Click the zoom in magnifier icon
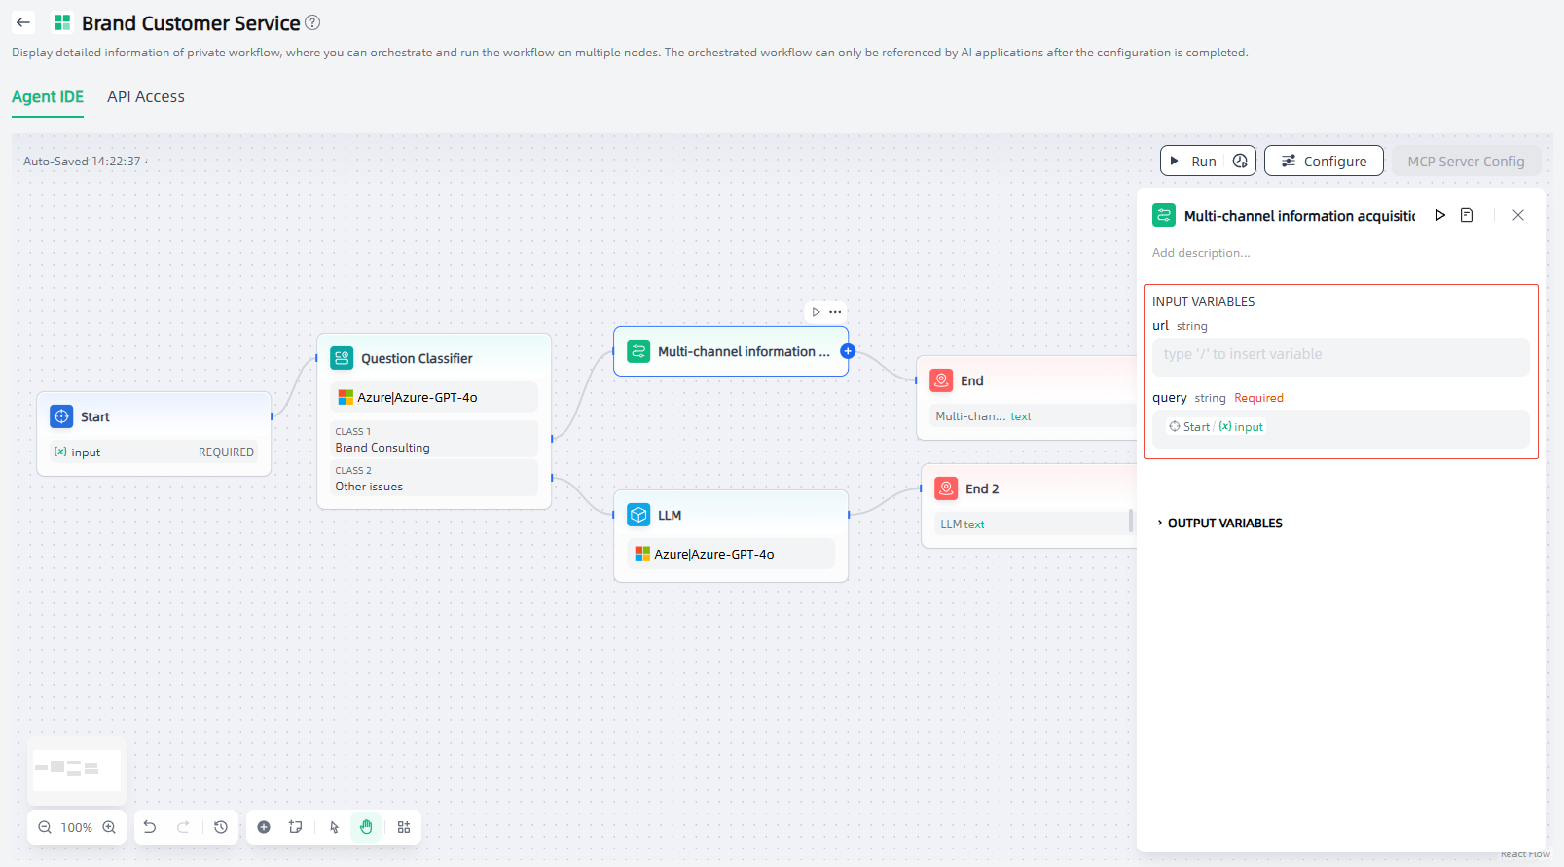The height and width of the screenshot is (867, 1564). point(109,827)
